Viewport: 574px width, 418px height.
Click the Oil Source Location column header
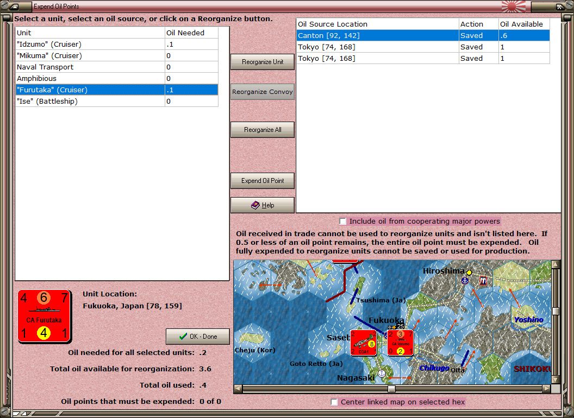377,24
